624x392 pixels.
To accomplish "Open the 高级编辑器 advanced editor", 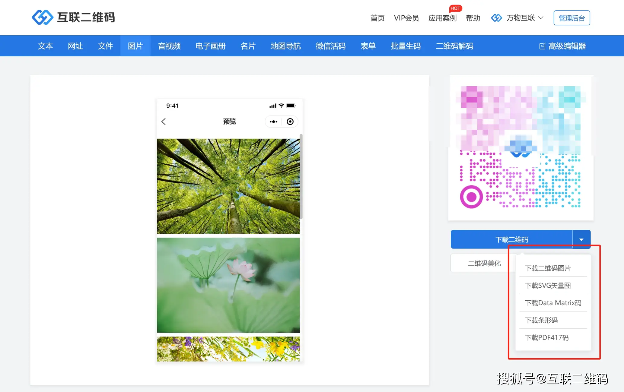I will click(562, 46).
